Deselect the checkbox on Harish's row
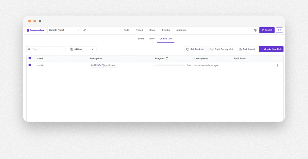Image resolution: width=308 pixels, height=159 pixels. coord(30,65)
